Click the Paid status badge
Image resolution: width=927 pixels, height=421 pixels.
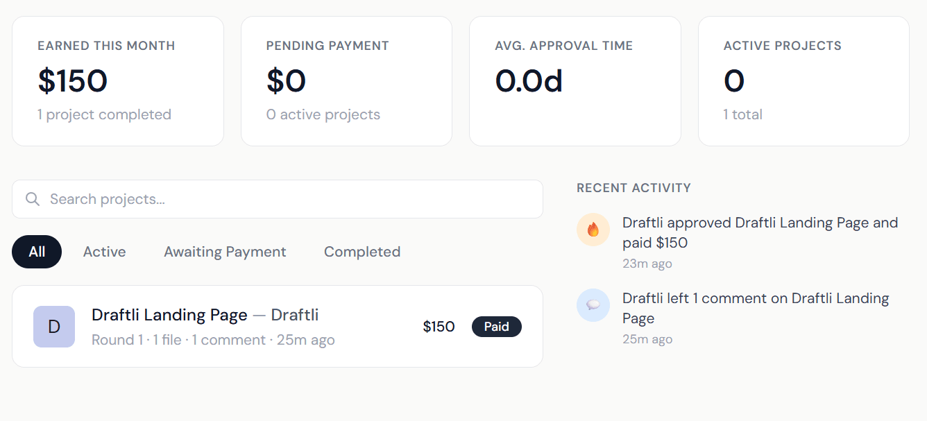[497, 326]
